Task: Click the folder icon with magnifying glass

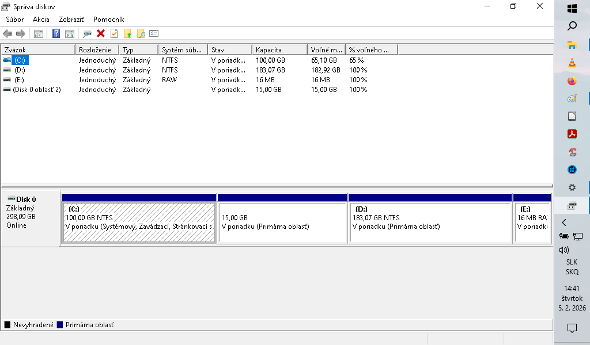Action: click(141, 33)
